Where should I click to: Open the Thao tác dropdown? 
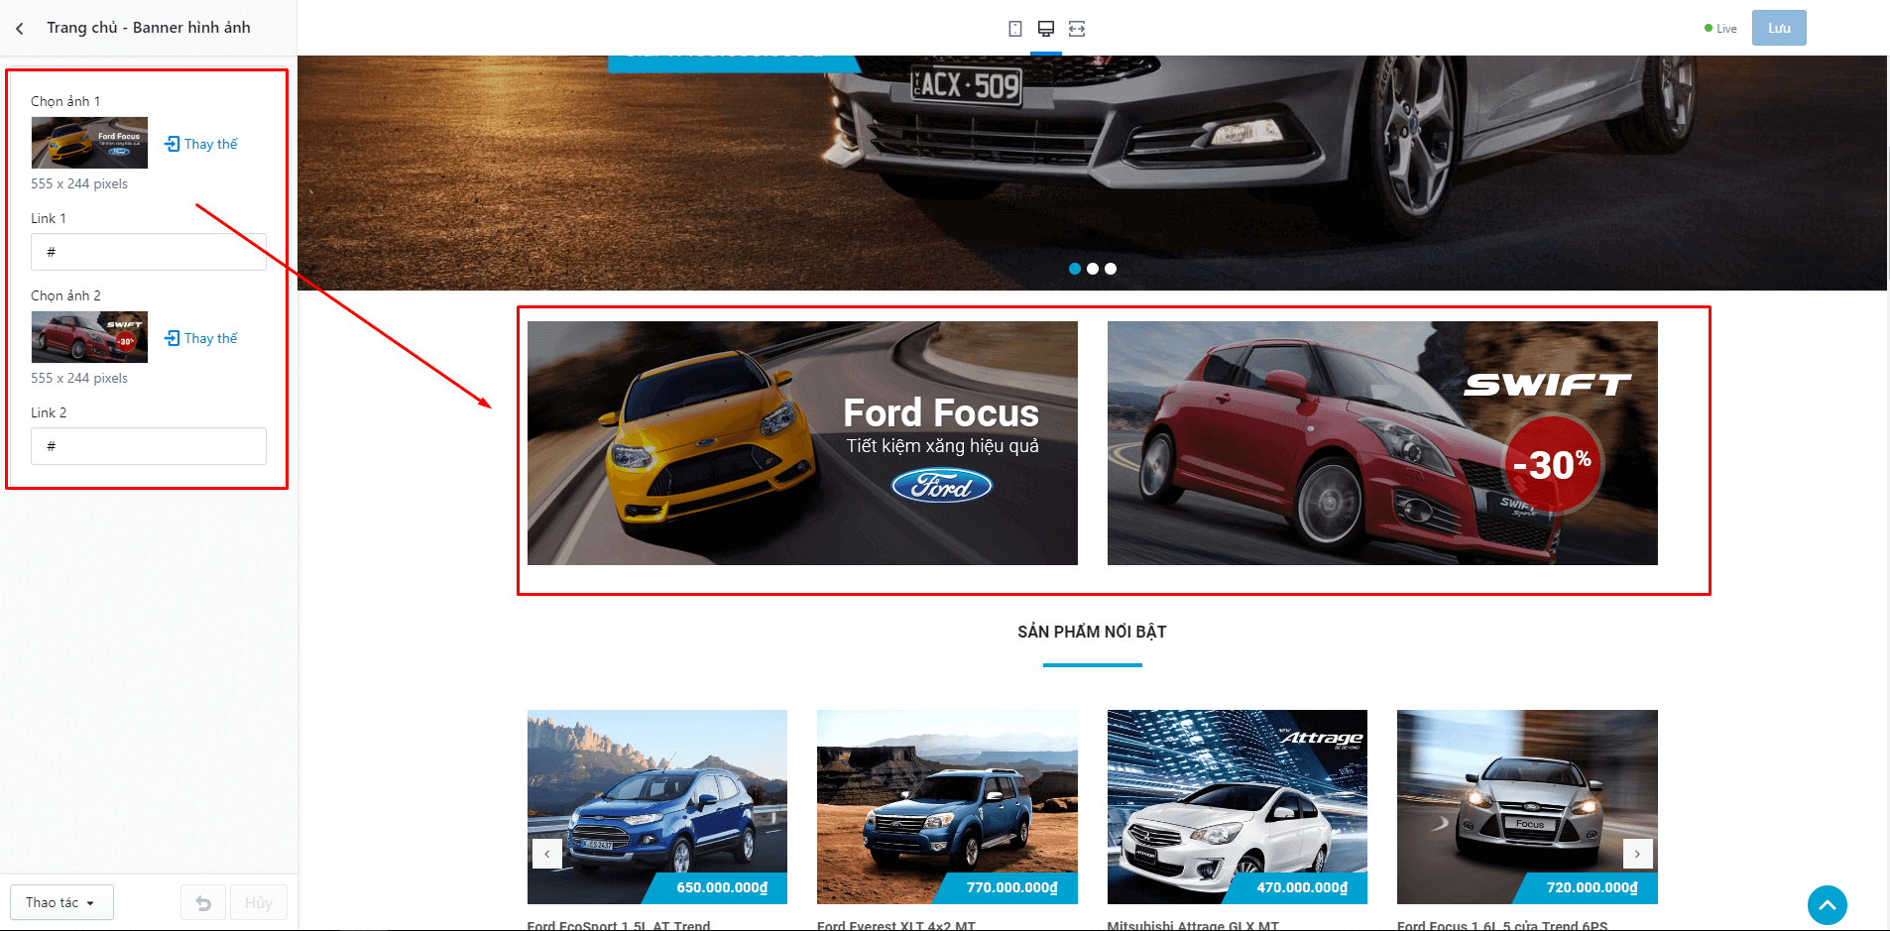pyautogui.click(x=61, y=903)
